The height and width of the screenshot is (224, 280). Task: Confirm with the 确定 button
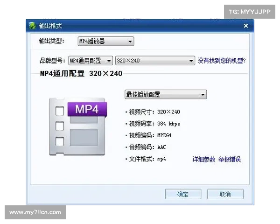183,194
